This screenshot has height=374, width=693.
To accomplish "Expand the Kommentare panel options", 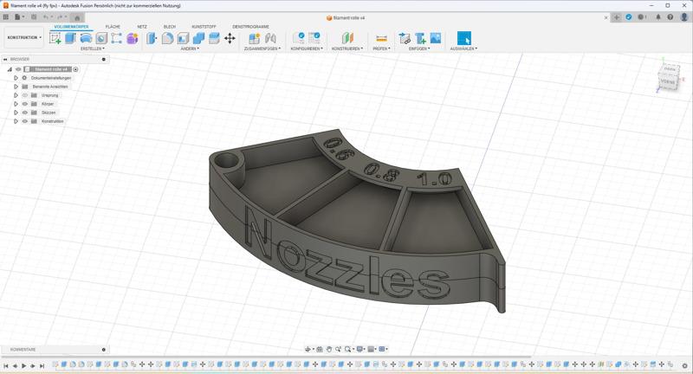I will coord(104,350).
